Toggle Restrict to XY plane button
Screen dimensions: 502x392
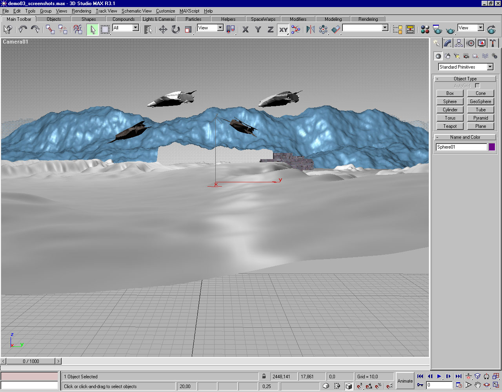[x=283, y=29]
